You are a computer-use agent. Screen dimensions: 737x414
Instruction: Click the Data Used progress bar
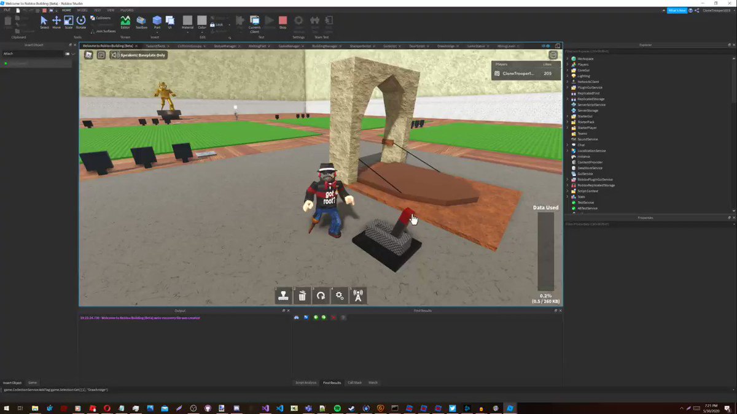[546, 251]
